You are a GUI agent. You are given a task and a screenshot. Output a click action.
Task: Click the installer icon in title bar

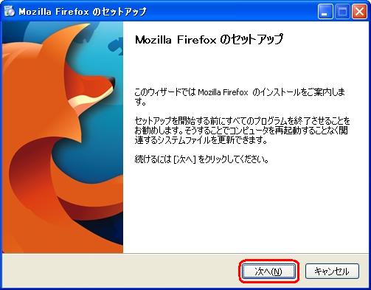pyautogui.click(x=10, y=11)
